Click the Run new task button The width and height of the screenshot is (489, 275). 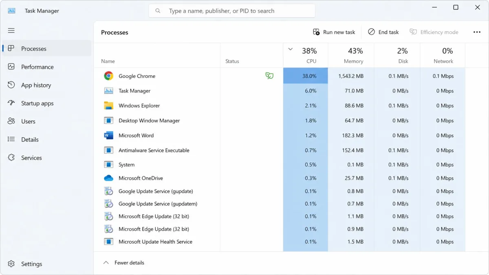click(x=334, y=32)
